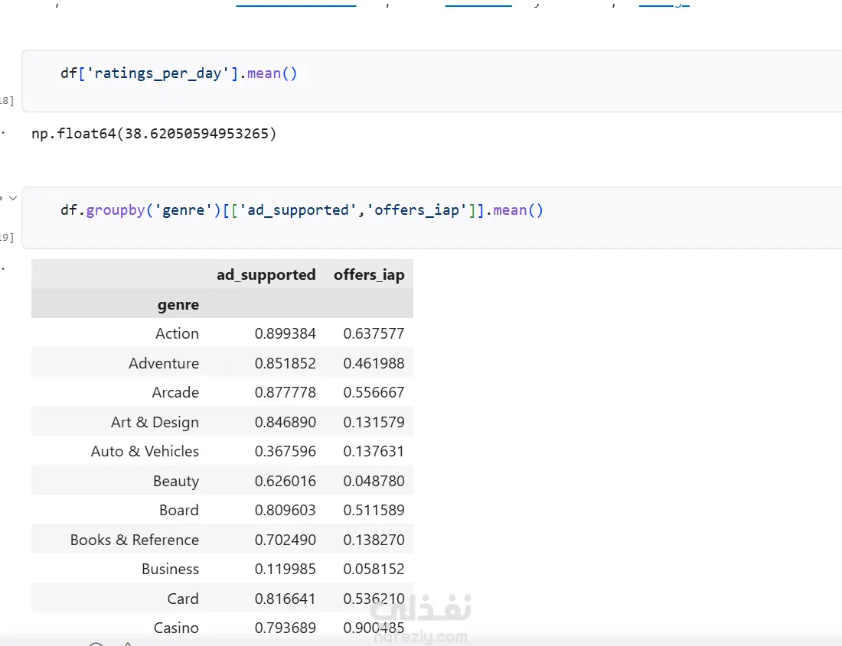Click the value 0.637577 for Action

point(374,333)
